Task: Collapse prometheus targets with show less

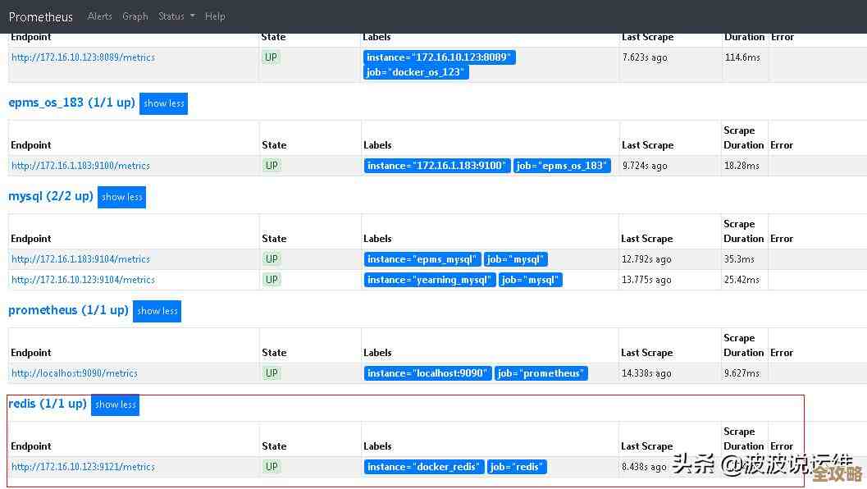Action: click(x=157, y=311)
